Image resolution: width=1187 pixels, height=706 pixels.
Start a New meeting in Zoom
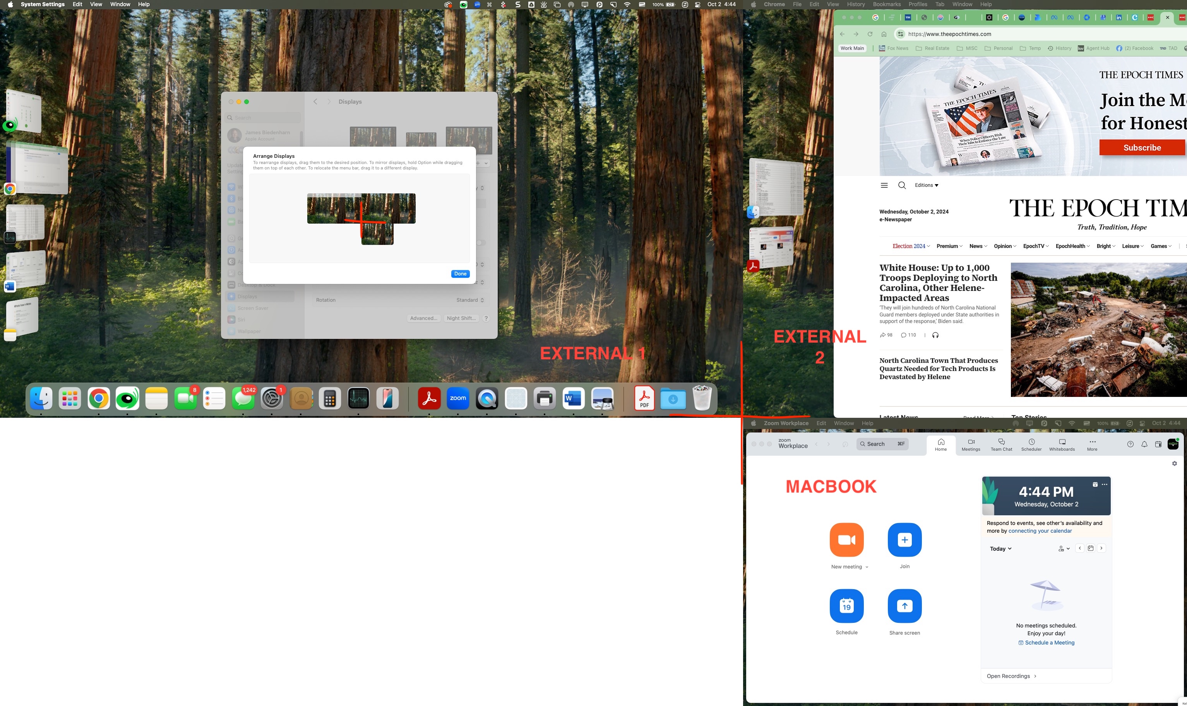click(846, 540)
